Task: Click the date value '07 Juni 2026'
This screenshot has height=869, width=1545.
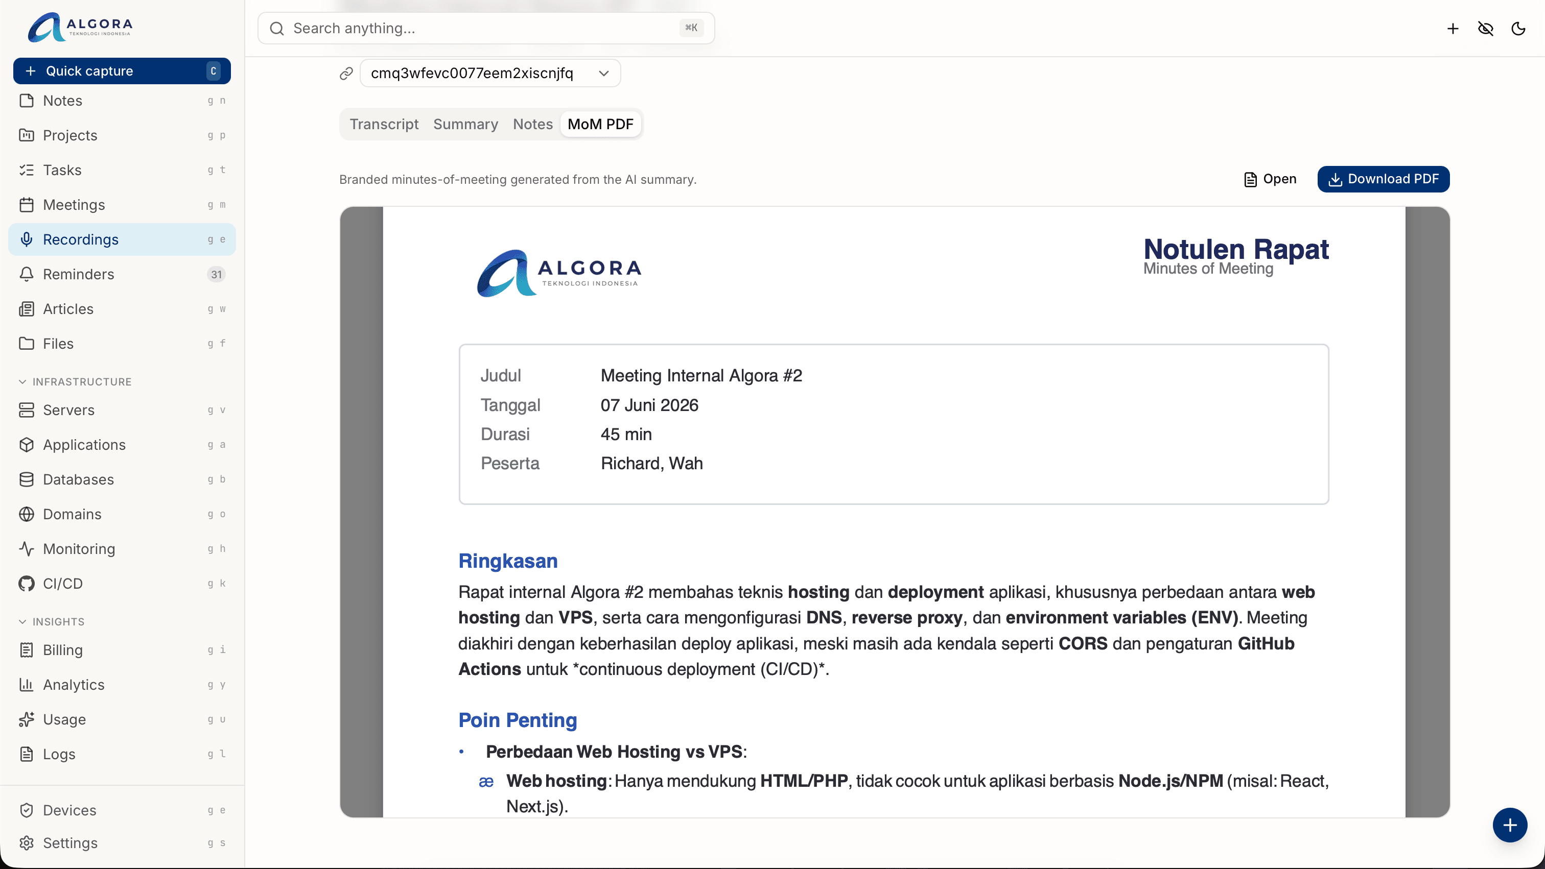Action: (x=649, y=405)
